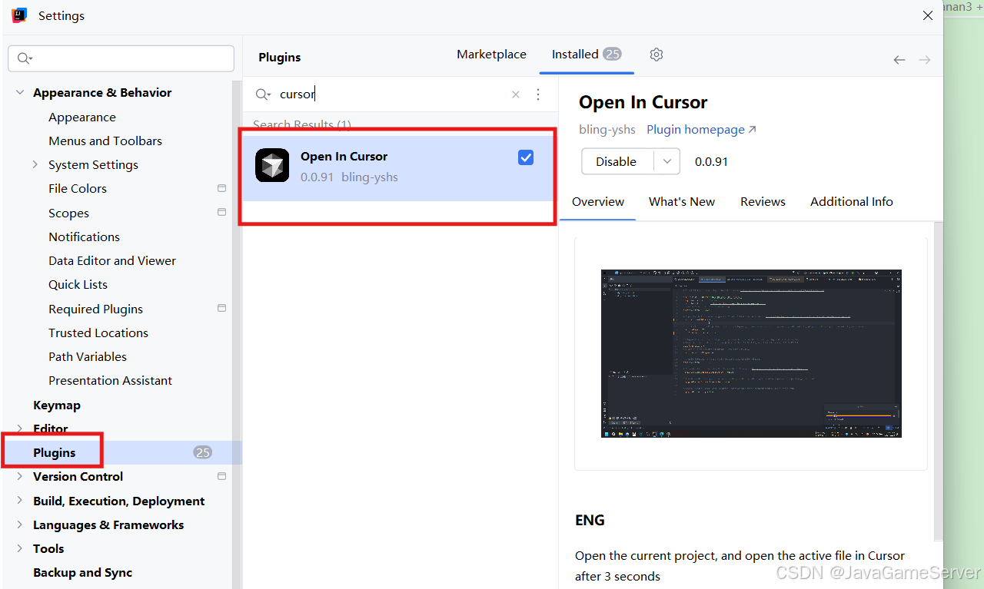Image resolution: width=984 pixels, height=589 pixels.
Task: Select Menus and Toolbars
Action: coord(105,141)
